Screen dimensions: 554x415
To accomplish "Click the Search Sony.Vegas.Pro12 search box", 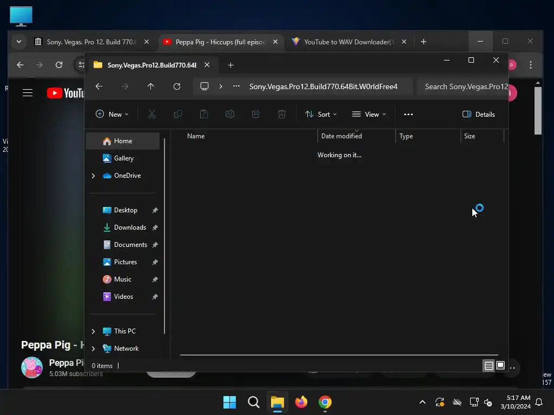I will click(x=463, y=86).
